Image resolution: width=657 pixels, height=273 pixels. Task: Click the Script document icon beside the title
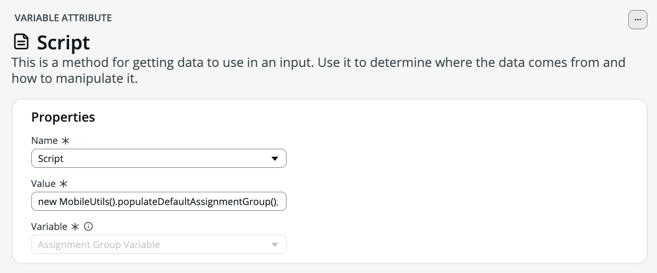21,42
